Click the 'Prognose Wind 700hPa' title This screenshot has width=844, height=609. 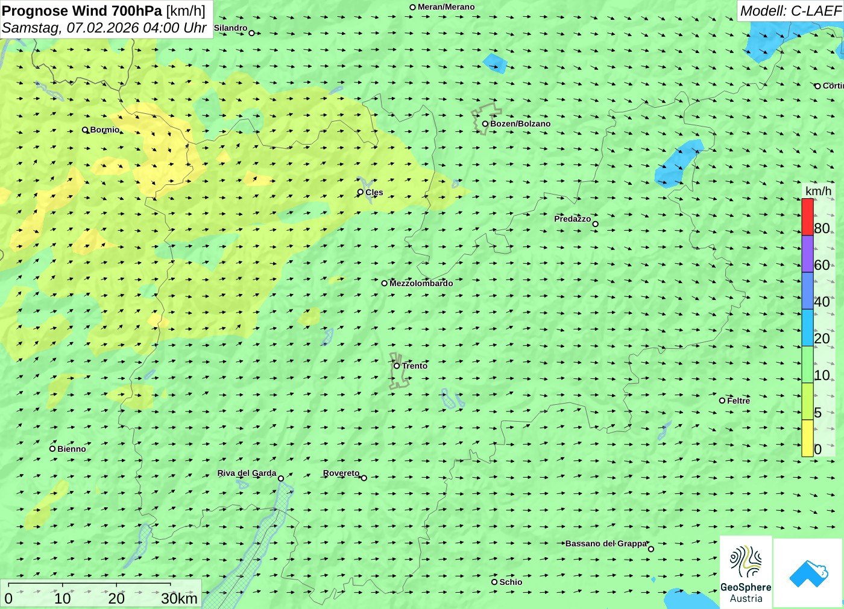tap(82, 11)
